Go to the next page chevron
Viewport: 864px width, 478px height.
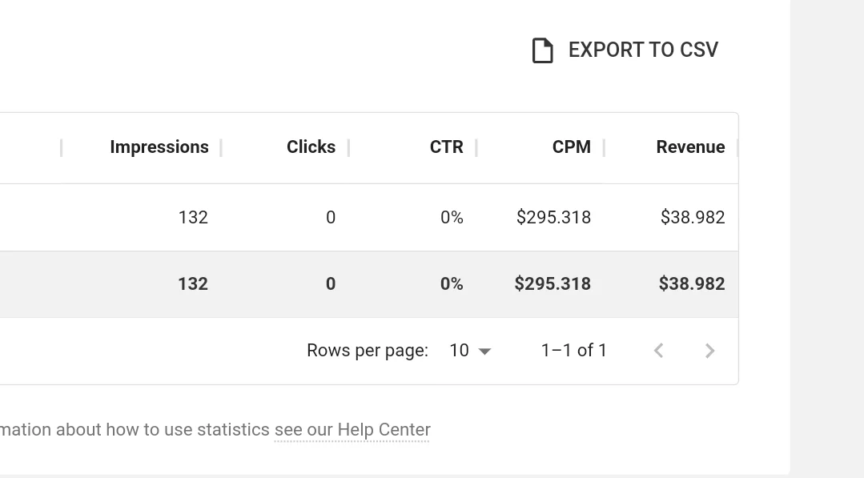pos(709,351)
